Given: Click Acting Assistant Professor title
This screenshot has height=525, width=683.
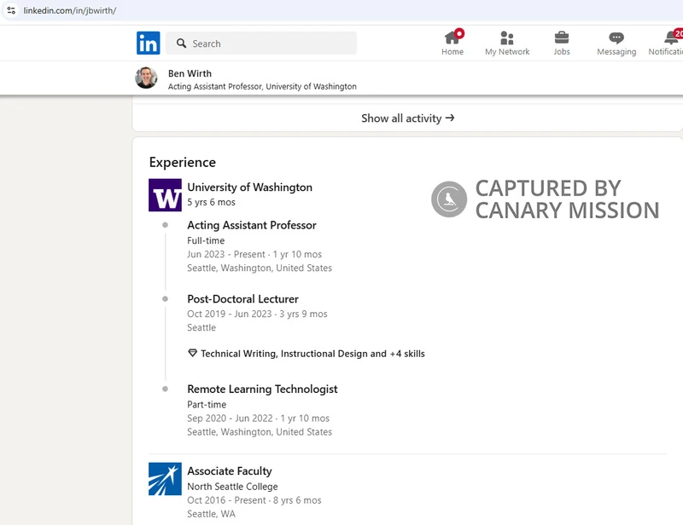Looking at the screenshot, I should 252,225.
